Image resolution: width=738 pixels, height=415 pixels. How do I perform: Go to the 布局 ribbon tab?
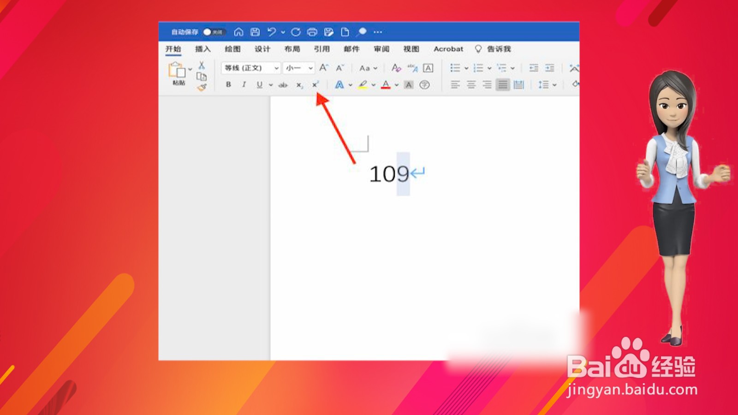click(292, 49)
